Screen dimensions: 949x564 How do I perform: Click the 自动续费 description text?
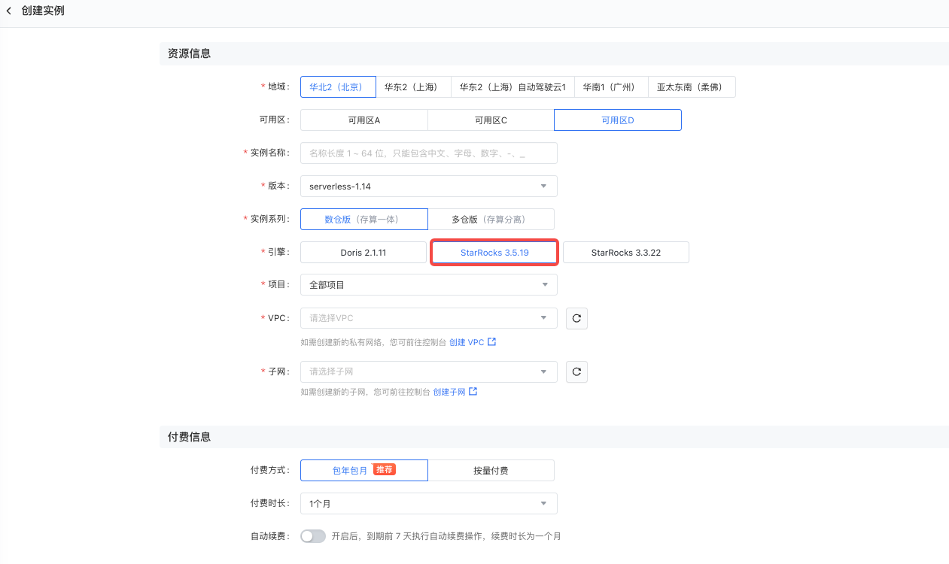click(x=446, y=536)
